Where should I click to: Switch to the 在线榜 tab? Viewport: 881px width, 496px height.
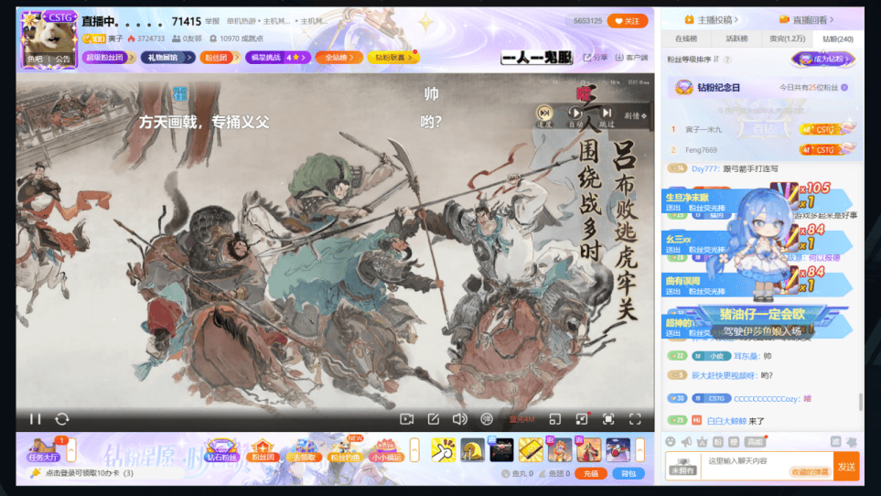pos(686,38)
